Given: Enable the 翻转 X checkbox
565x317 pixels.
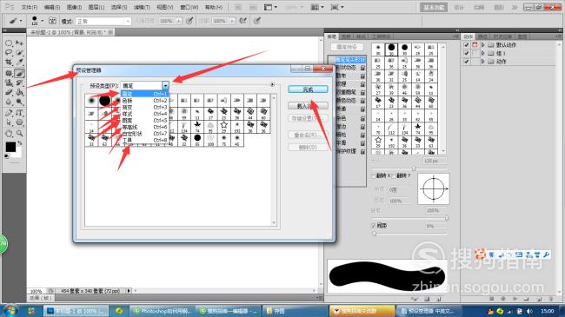Looking at the screenshot, I should point(374,175).
